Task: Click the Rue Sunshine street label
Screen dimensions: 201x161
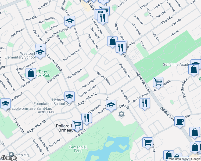Action: point(184,88)
